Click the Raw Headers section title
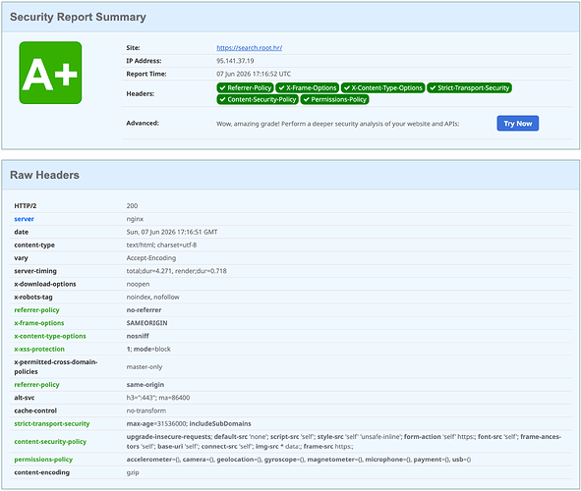Viewport: 581px width, 491px height. click(44, 175)
